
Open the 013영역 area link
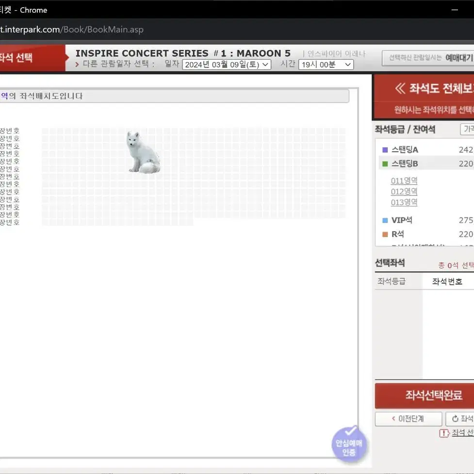point(404,202)
